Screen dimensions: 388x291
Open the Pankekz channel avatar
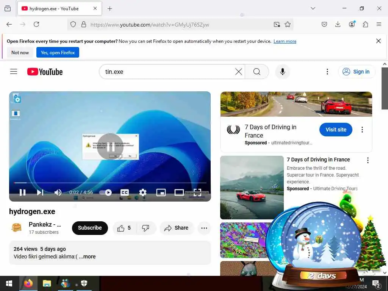coord(17,227)
